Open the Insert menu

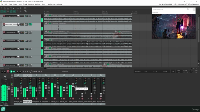[15, 4]
